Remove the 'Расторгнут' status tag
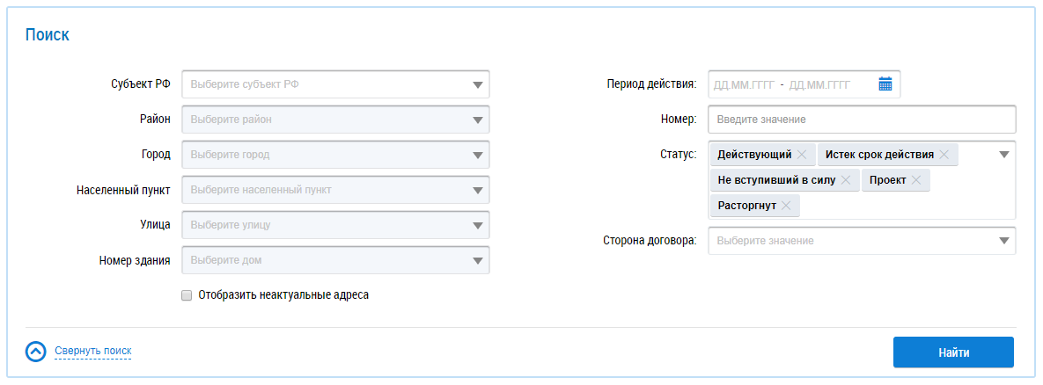The height and width of the screenshot is (385, 1043). pyautogui.click(x=786, y=206)
